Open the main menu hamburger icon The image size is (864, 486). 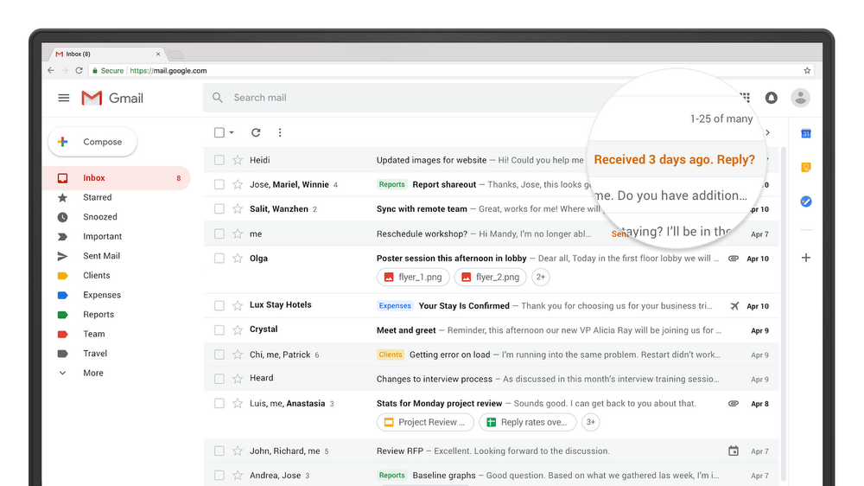63,98
